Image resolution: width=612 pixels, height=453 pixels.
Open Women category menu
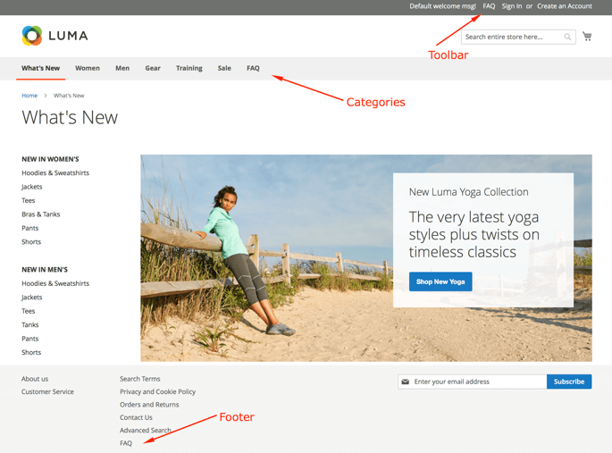point(88,68)
